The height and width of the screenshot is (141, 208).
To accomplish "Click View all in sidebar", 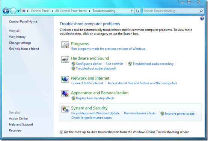I will pyautogui.click(x=14, y=31).
